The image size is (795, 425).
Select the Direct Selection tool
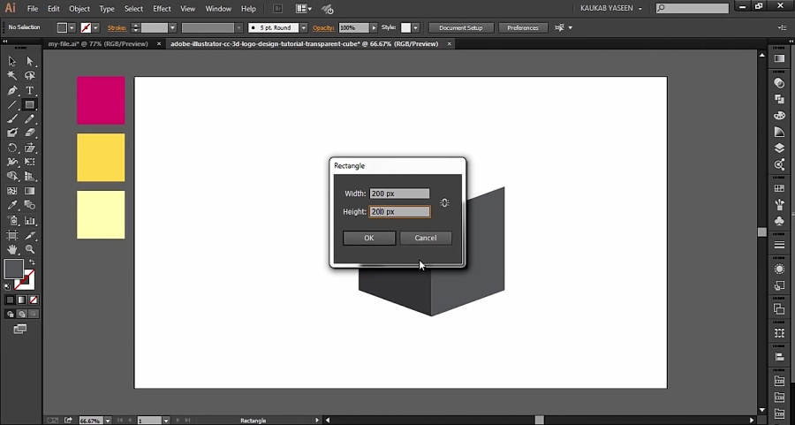30,61
